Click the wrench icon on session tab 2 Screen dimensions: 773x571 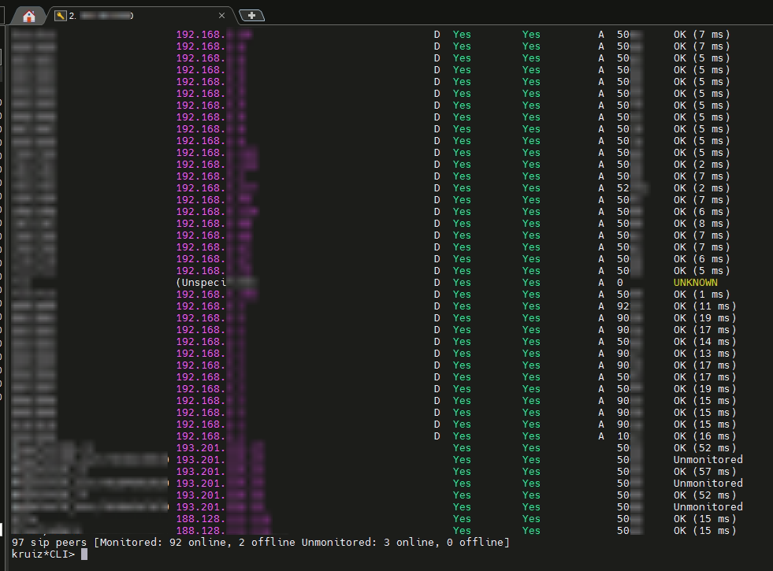coord(60,16)
